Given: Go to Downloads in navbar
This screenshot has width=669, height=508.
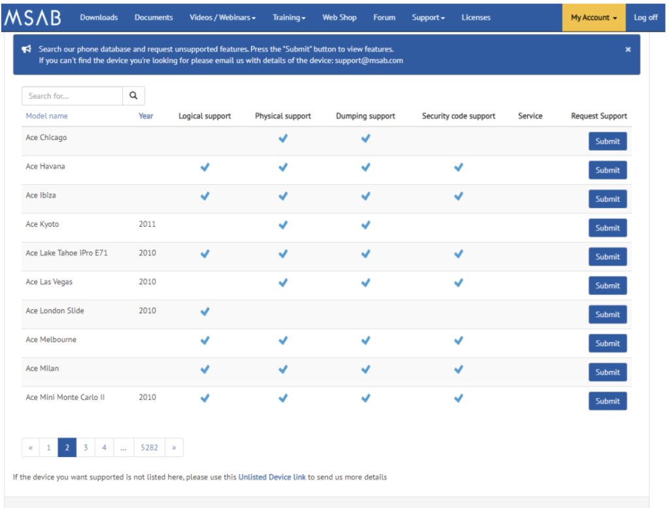Looking at the screenshot, I should coord(99,18).
